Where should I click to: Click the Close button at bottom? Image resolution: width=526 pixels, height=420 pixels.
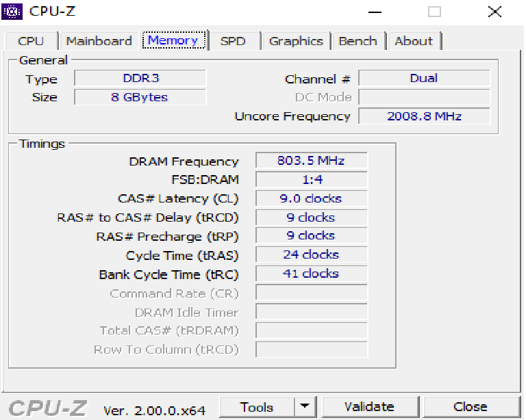(471, 407)
